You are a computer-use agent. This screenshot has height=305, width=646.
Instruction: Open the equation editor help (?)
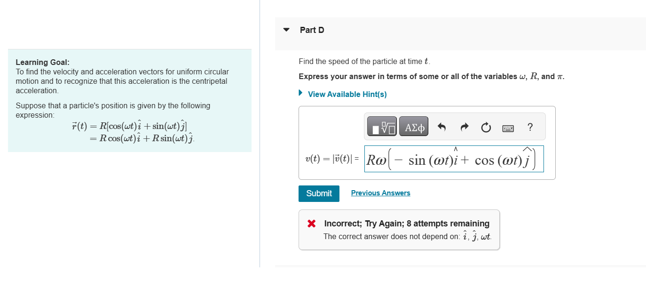(x=530, y=127)
